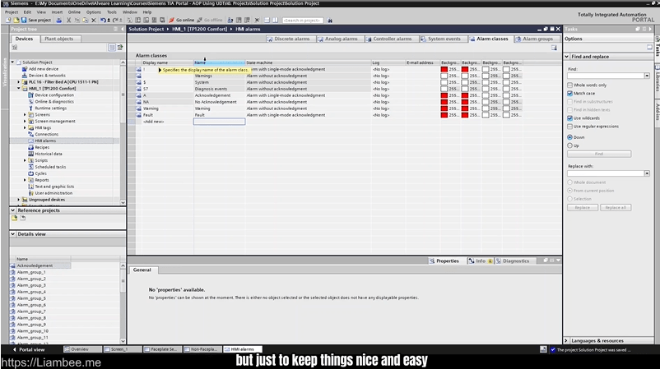Screen dimensions: 660x369
Task: Expand the Screens folder in project tree
Action: [25, 114]
